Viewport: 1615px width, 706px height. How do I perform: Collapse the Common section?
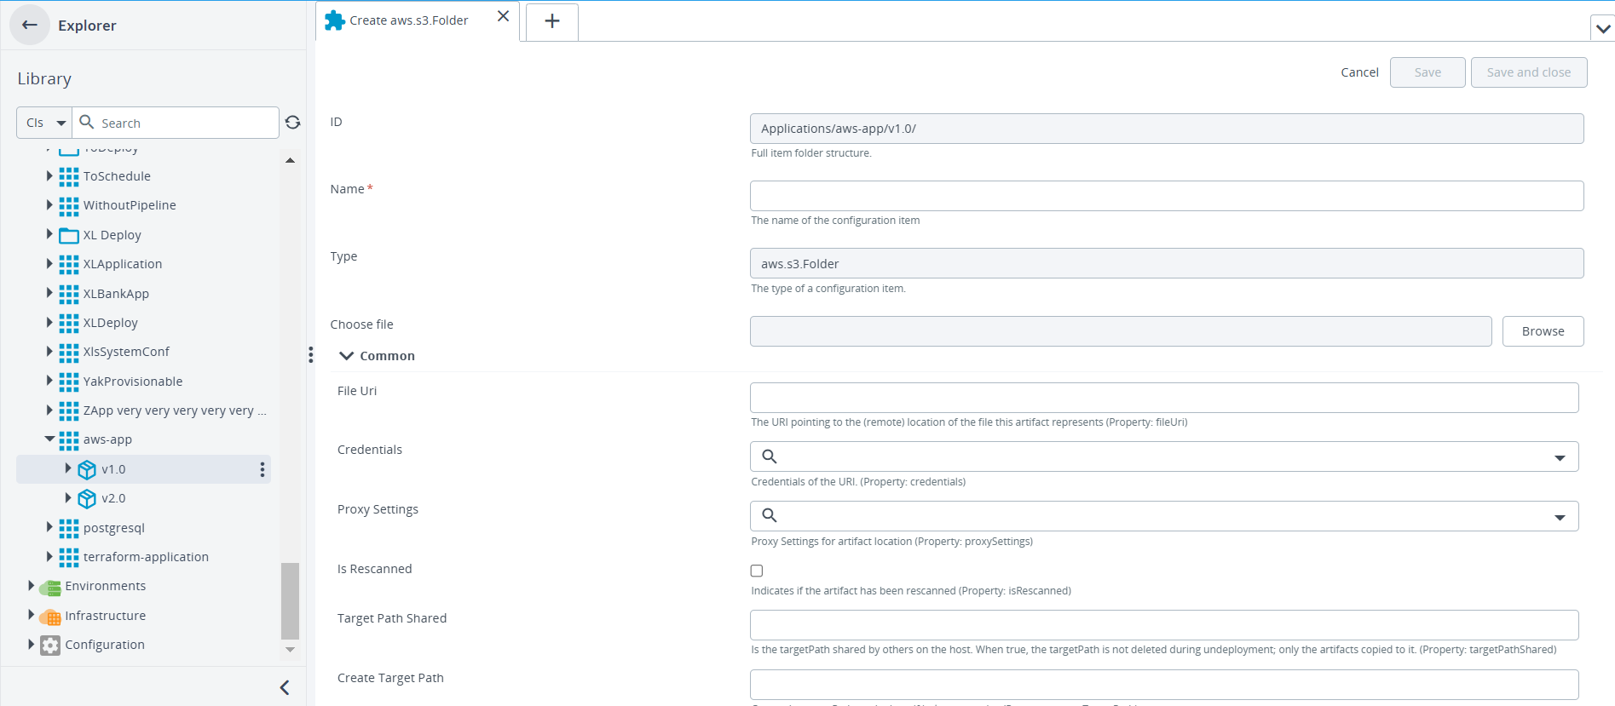point(347,356)
